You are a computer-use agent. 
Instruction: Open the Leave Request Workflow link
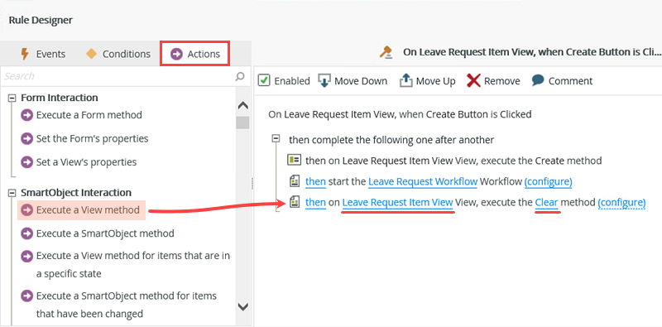[x=423, y=181]
